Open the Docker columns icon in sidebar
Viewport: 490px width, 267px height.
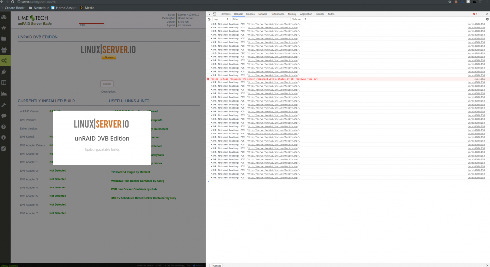pyautogui.click(x=4, y=83)
